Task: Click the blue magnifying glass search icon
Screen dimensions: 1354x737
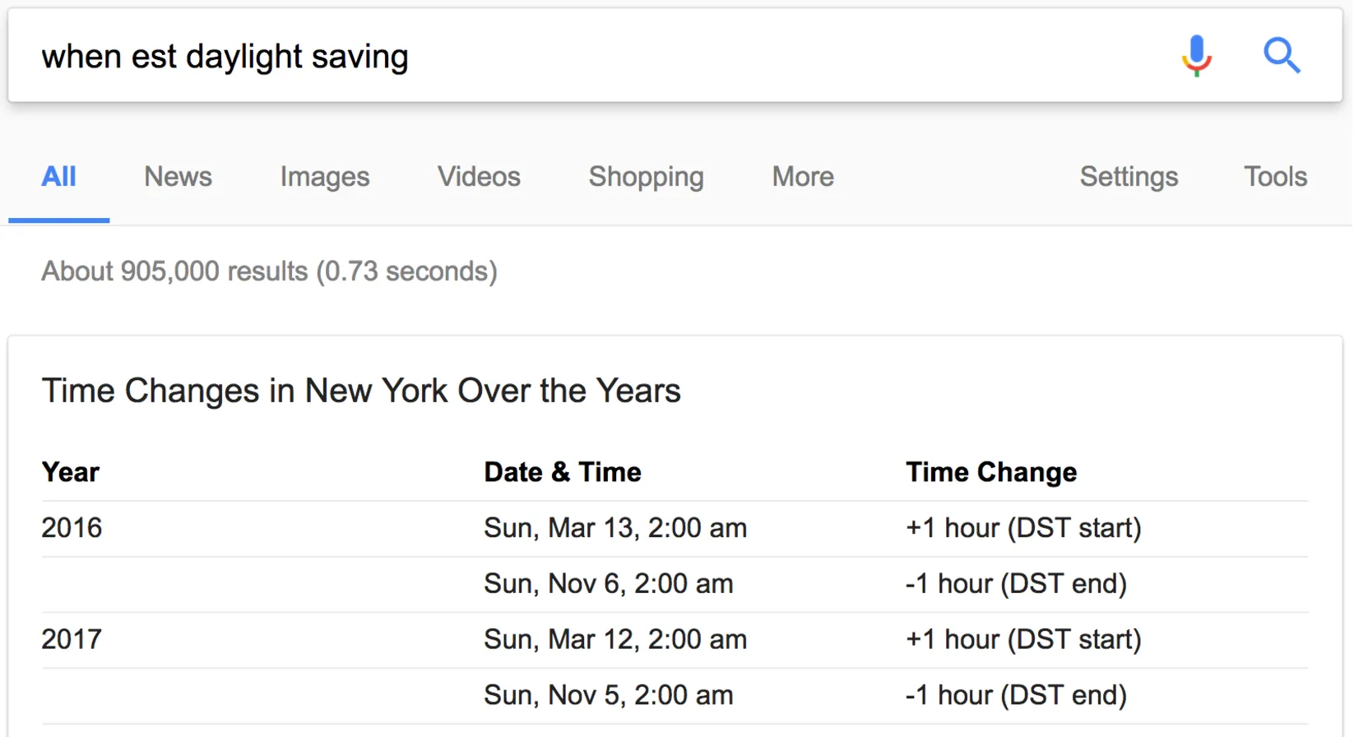Action: [1281, 56]
